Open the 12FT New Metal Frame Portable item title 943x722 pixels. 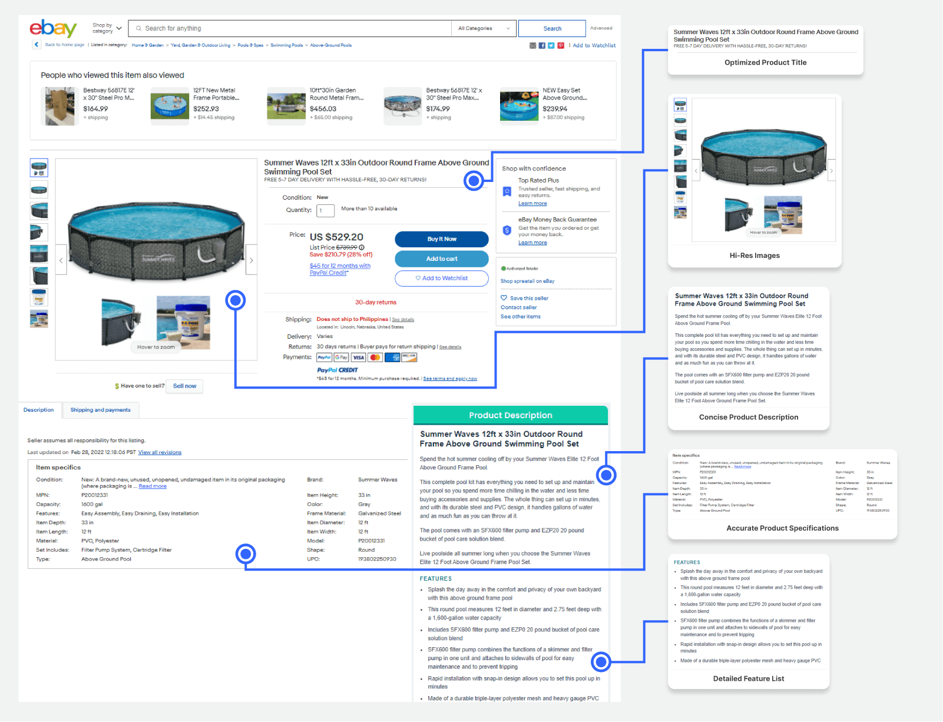(216, 94)
